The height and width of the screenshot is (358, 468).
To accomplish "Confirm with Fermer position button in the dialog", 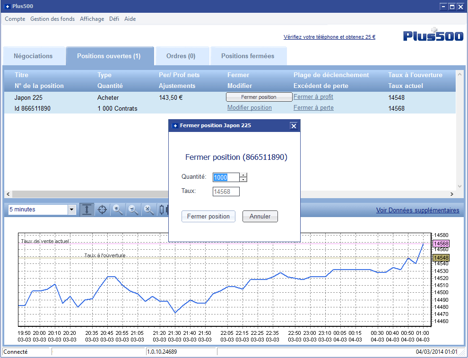I will (208, 217).
